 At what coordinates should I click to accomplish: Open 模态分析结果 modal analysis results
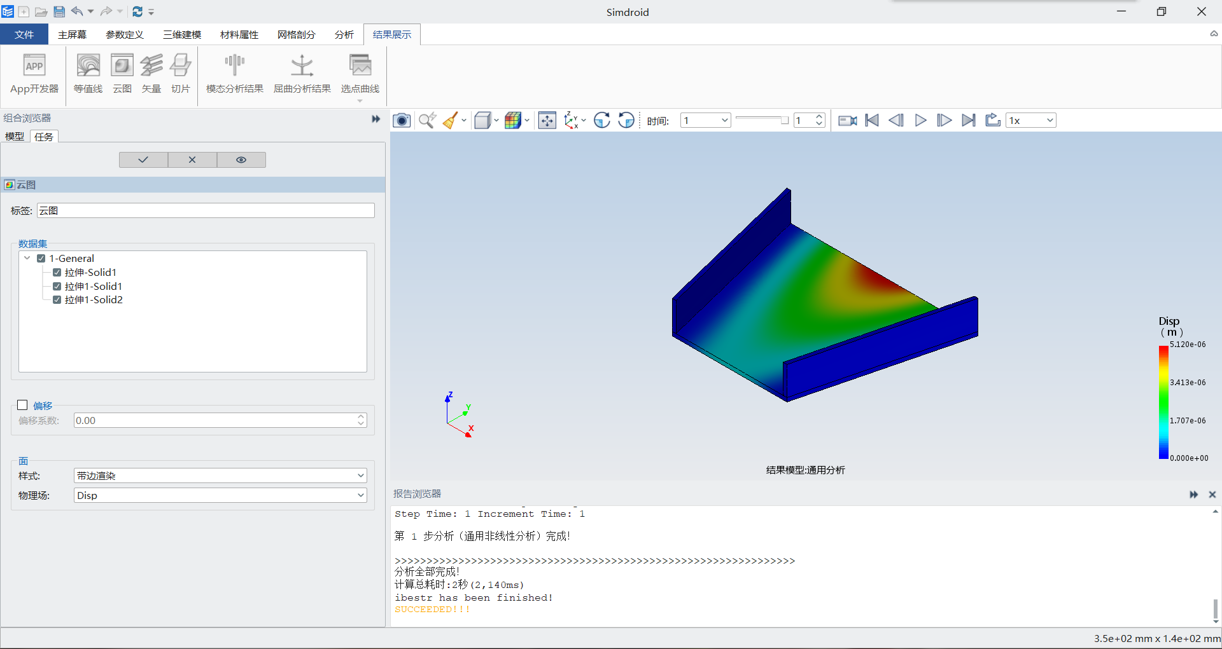tap(234, 66)
